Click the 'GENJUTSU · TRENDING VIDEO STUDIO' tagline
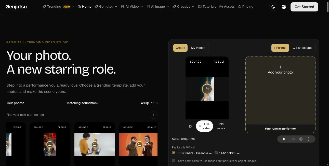Viewport: 329px width, 166px height. 37,42
